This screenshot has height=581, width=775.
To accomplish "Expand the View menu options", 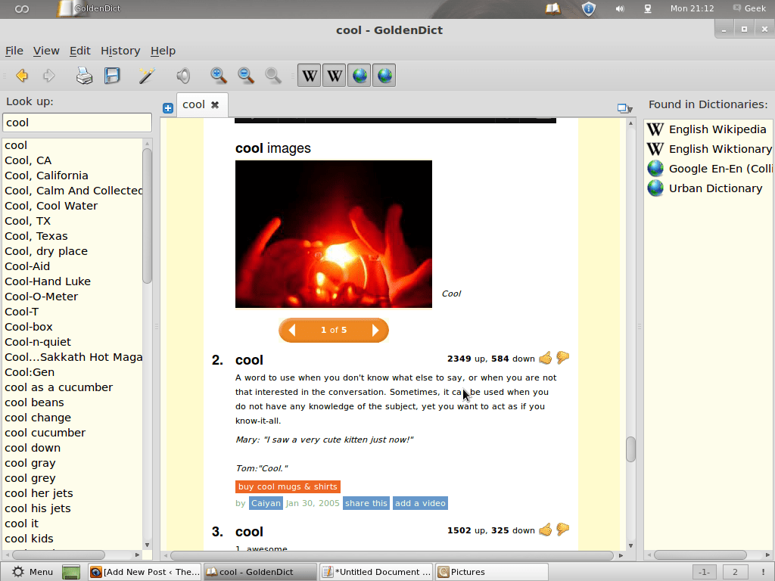I will (x=46, y=51).
